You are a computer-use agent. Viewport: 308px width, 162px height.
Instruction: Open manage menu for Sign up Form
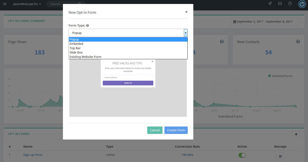point(280,156)
